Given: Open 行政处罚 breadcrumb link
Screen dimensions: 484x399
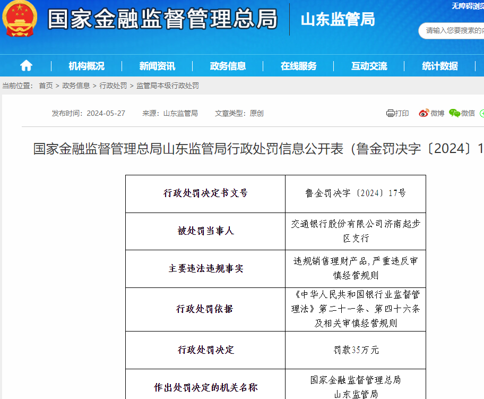Looking at the screenshot, I should pyautogui.click(x=113, y=86).
